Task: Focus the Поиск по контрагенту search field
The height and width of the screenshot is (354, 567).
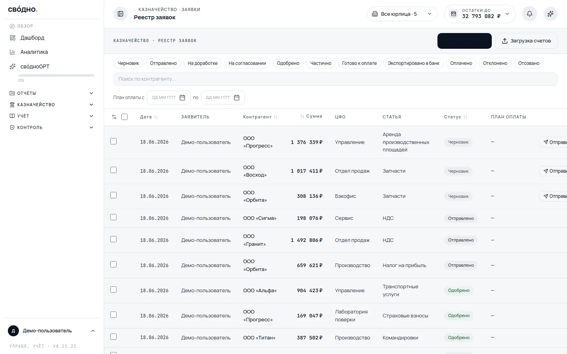Action: 335,79
